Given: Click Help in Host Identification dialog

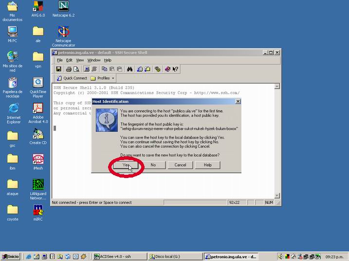Looking at the screenshot, I should tap(208, 165).
